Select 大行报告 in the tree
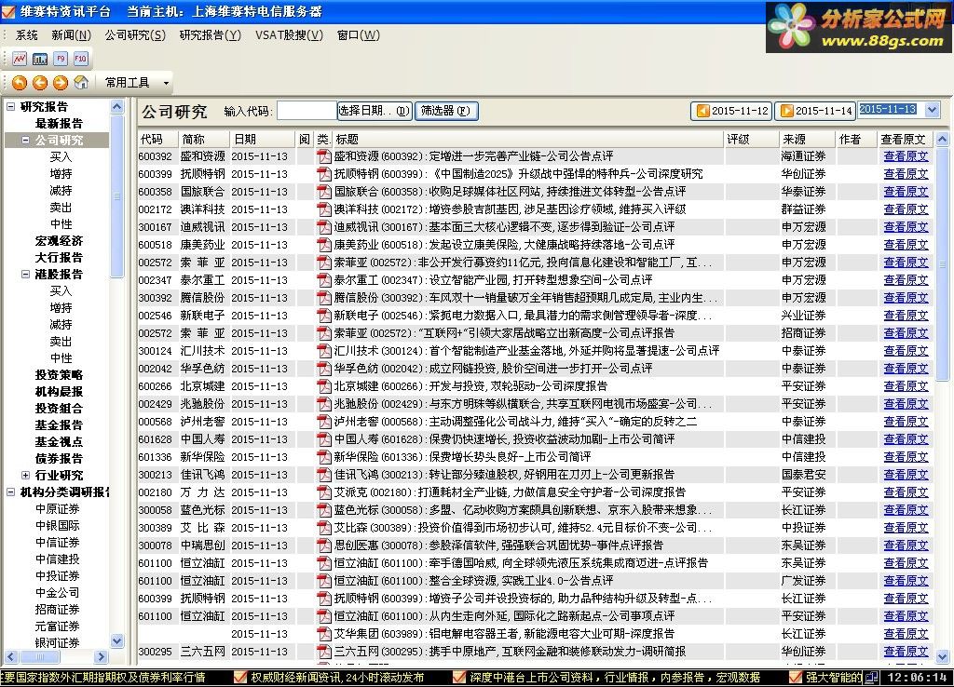 (x=59, y=258)
